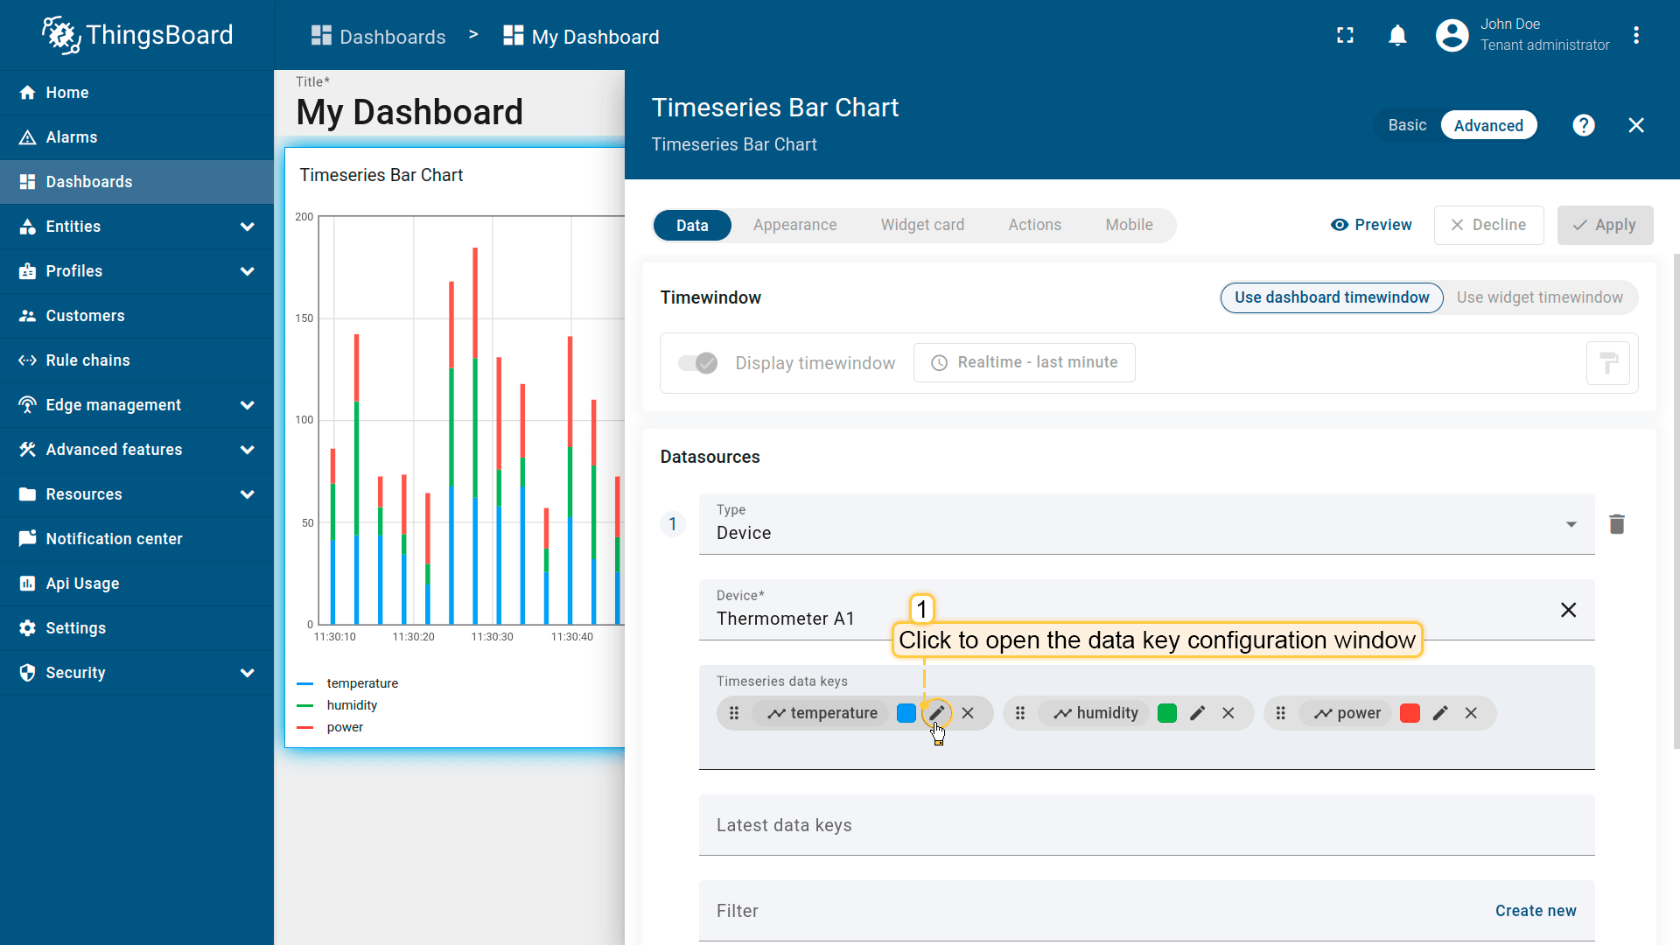Delete datasource with the trash icon

point(1616,524)
